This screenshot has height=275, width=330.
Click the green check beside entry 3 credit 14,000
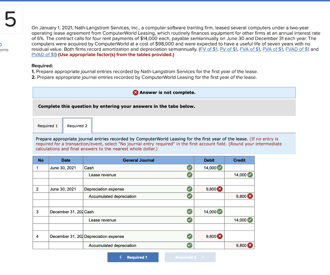pos(250,220)
